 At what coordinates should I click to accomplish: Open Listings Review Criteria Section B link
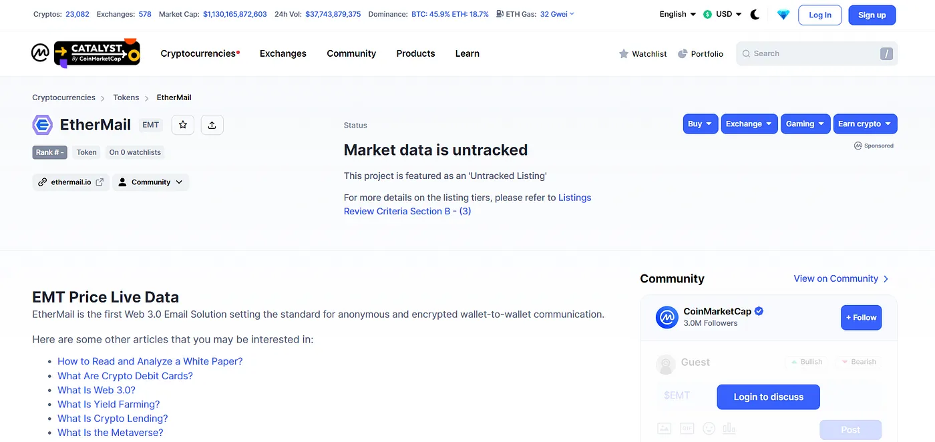467,204
